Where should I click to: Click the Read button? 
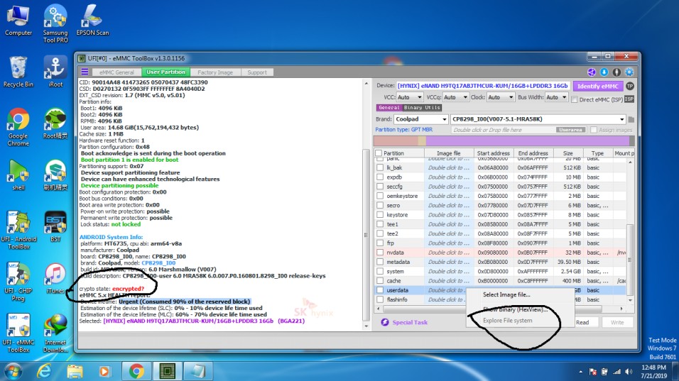[582, 323]
